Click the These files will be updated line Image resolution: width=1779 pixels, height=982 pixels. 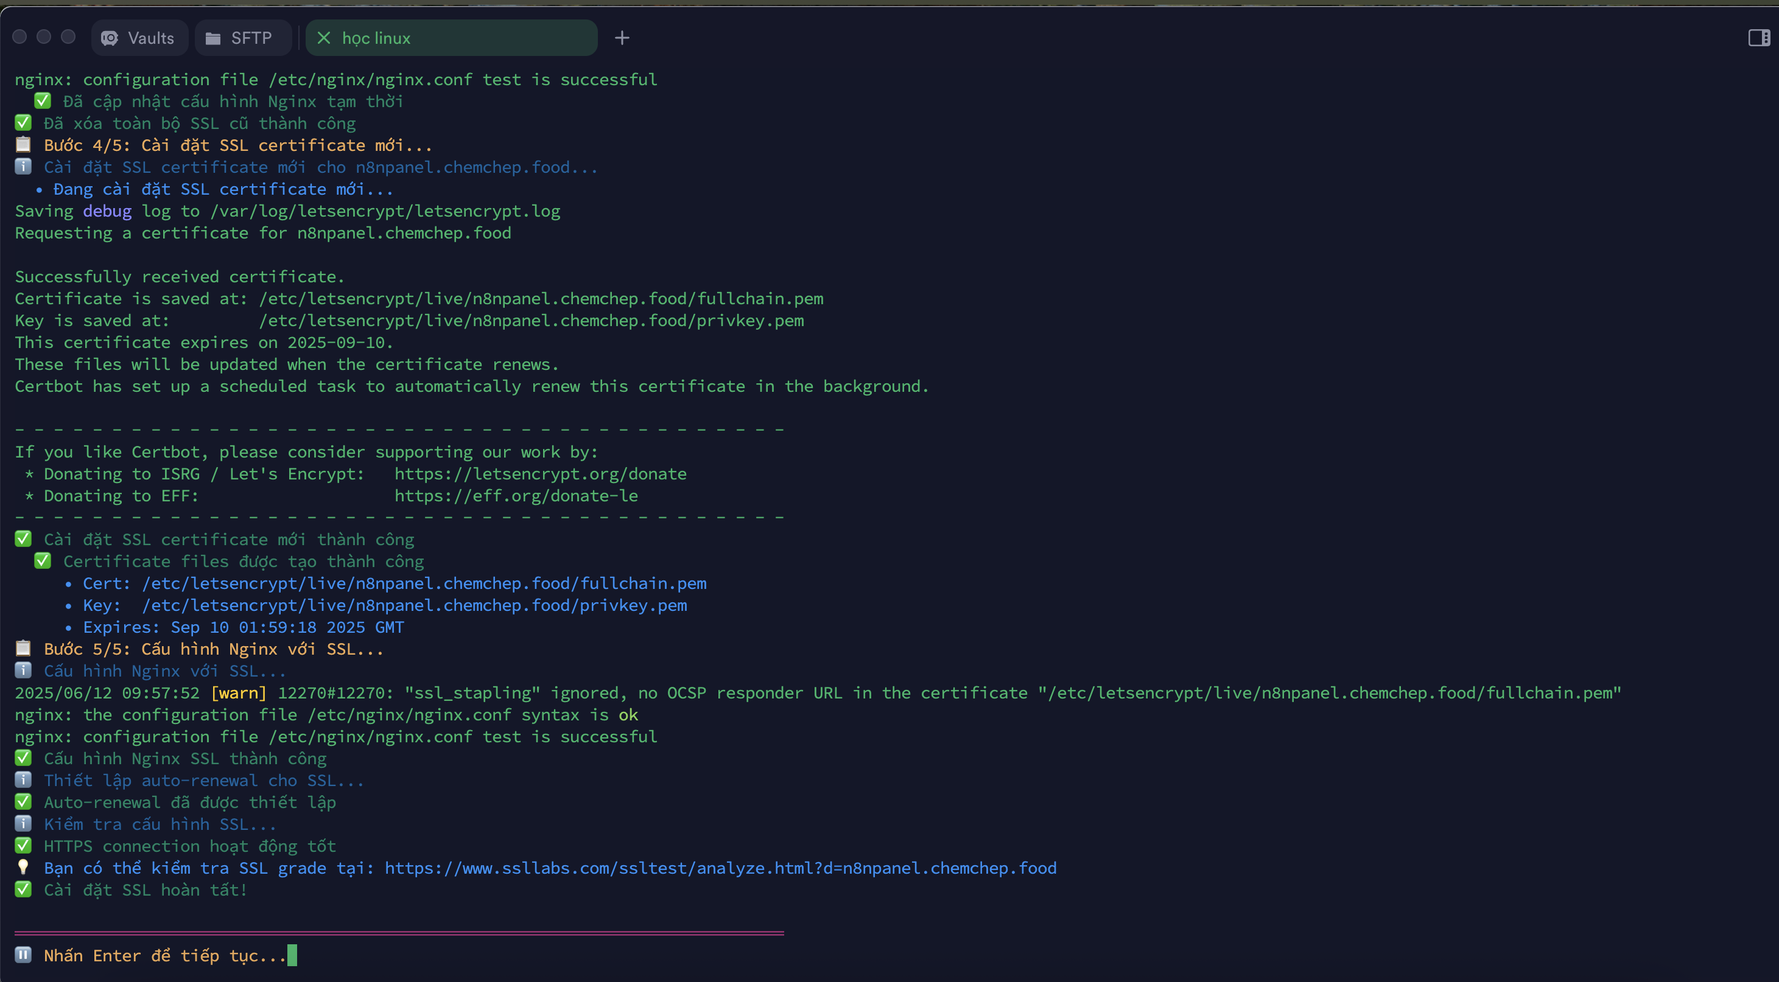(287, 364)
